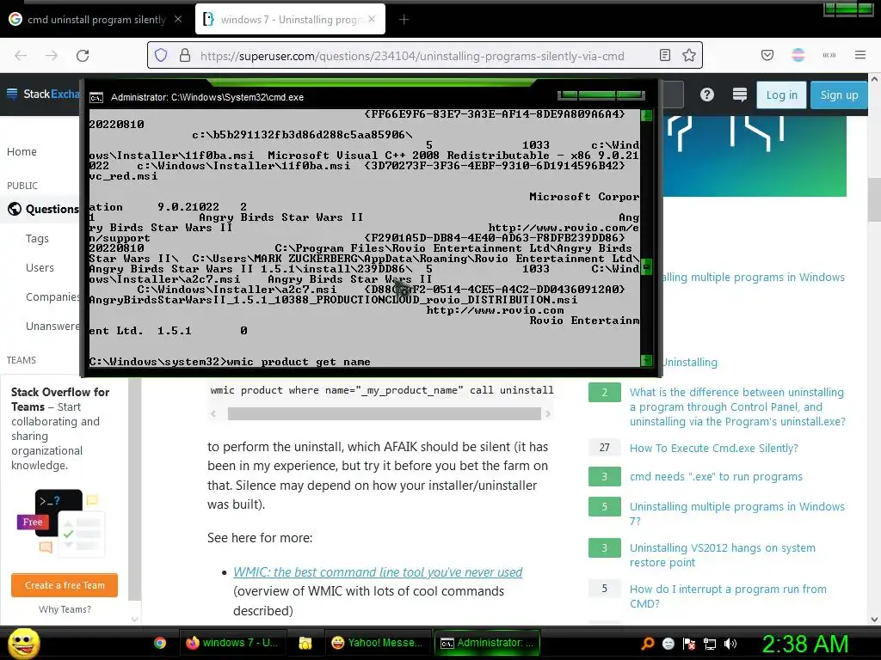Close the 'cmd uninstall program silently' tab
This screenshot has width=881, height=660.
(x=178, y=19)
